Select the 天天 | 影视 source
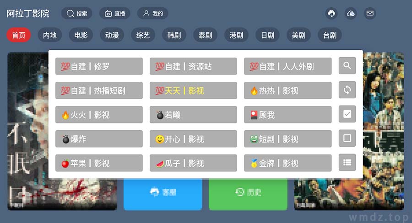 pos(193,90)
